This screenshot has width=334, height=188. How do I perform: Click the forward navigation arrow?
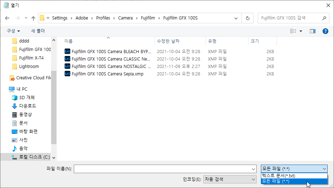point(18,18)
